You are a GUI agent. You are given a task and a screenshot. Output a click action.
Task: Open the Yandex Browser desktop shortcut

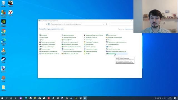[x=11, y=13]
